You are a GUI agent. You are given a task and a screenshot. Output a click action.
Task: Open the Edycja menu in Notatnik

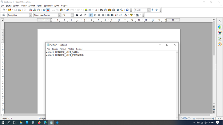click(x=55, y=49)
